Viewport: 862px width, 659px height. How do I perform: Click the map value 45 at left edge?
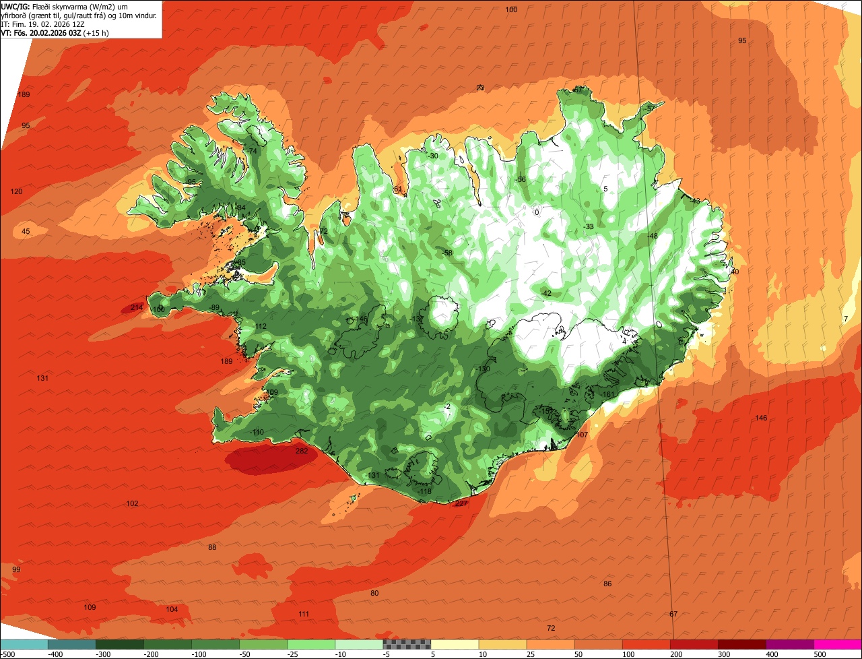[x=26, y=231]
